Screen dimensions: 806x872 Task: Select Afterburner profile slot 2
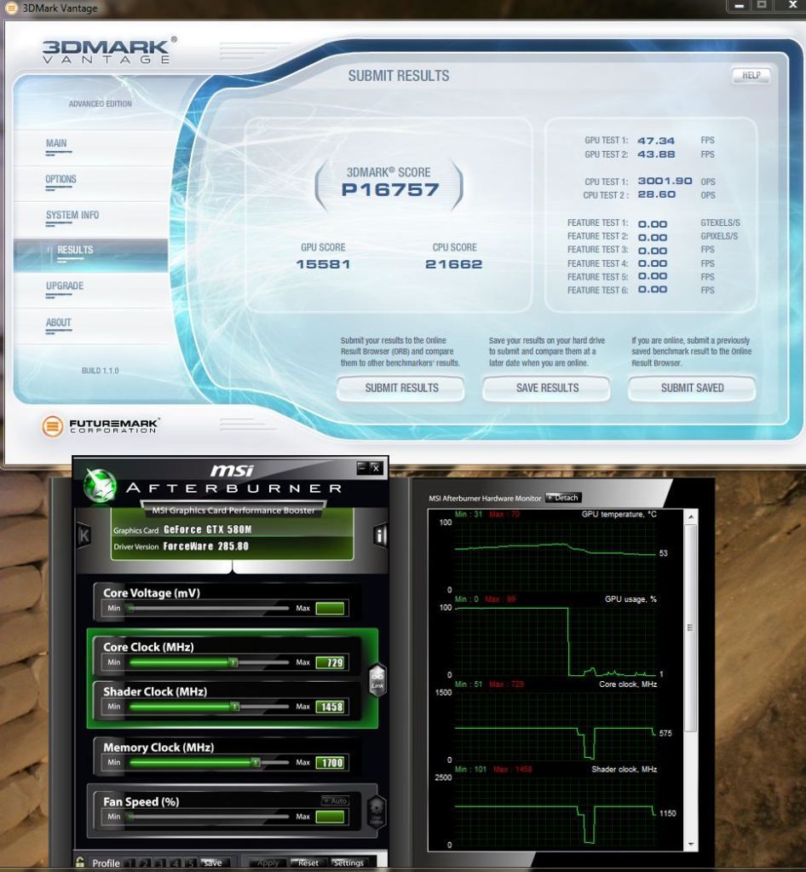145,863
